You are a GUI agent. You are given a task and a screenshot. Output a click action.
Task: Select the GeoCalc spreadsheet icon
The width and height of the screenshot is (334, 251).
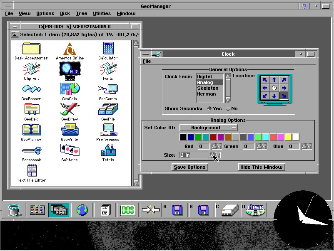[x=70, y=91]
